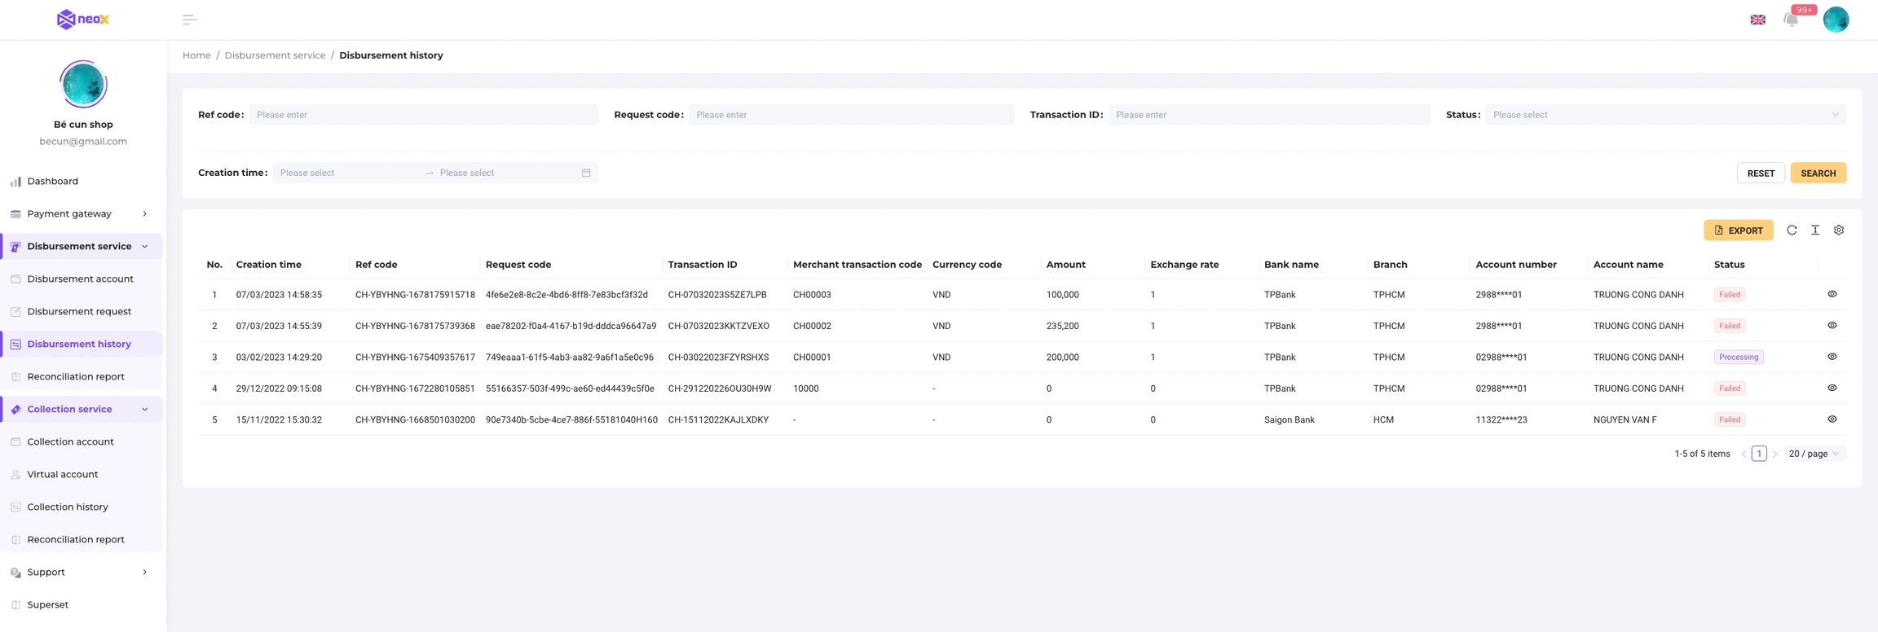Click the neox logo
1878x632 pixels.
pyautogui.click(x=83, y=20)
